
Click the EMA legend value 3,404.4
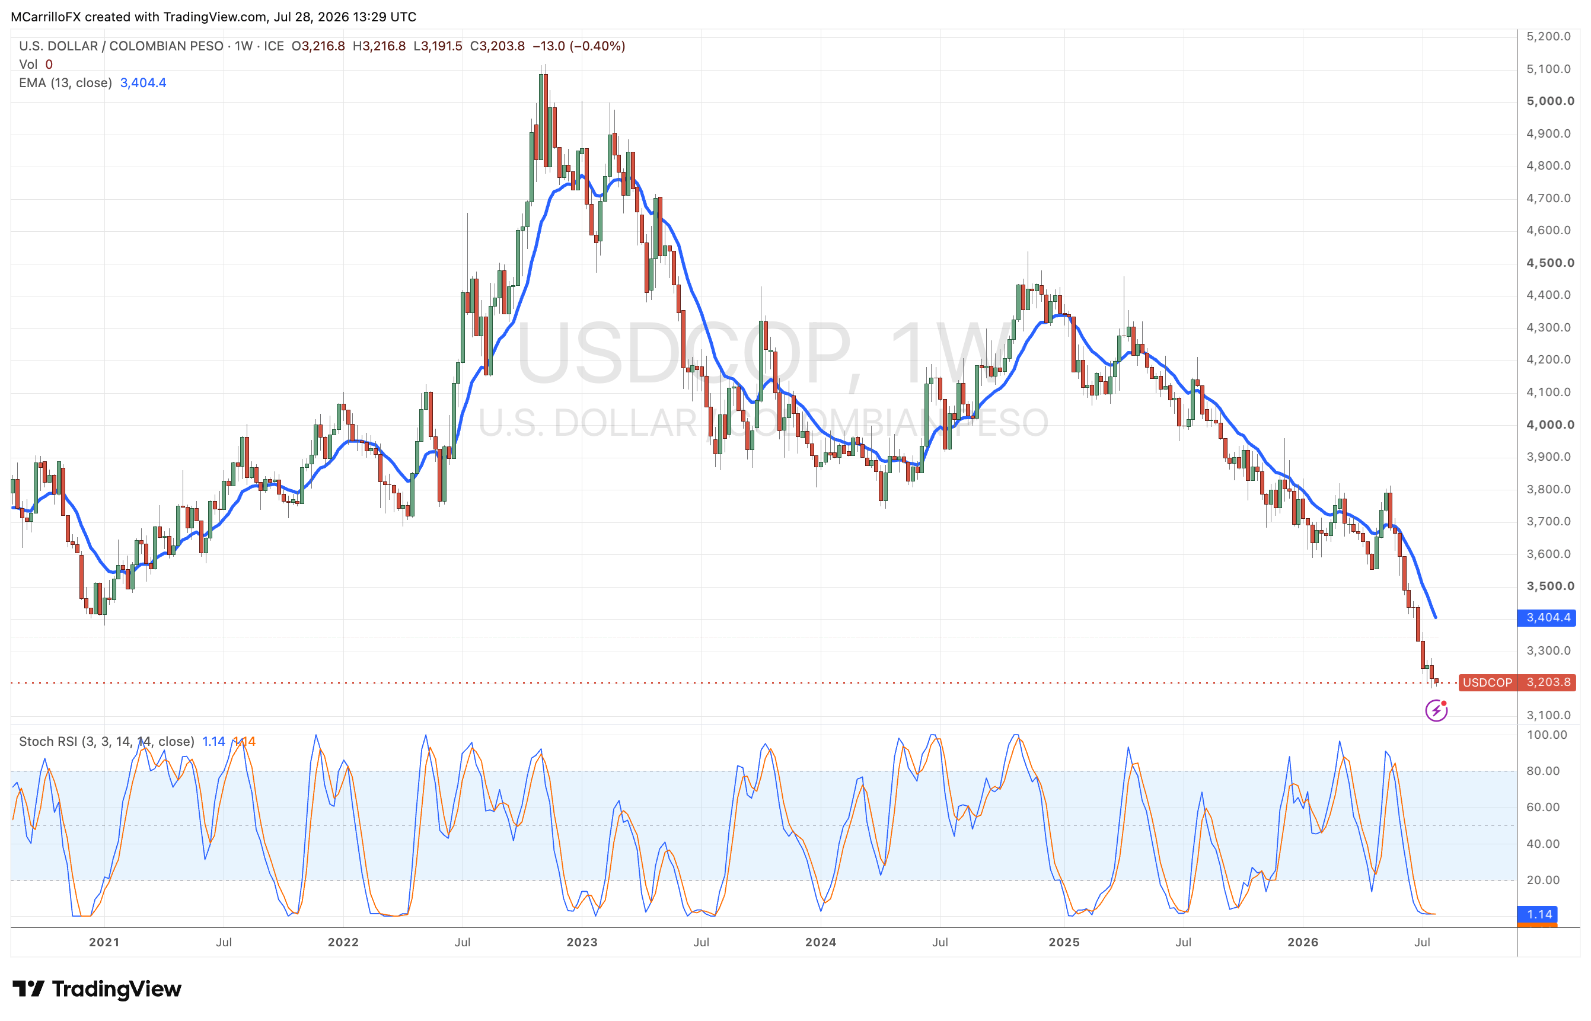click(143, 83)
